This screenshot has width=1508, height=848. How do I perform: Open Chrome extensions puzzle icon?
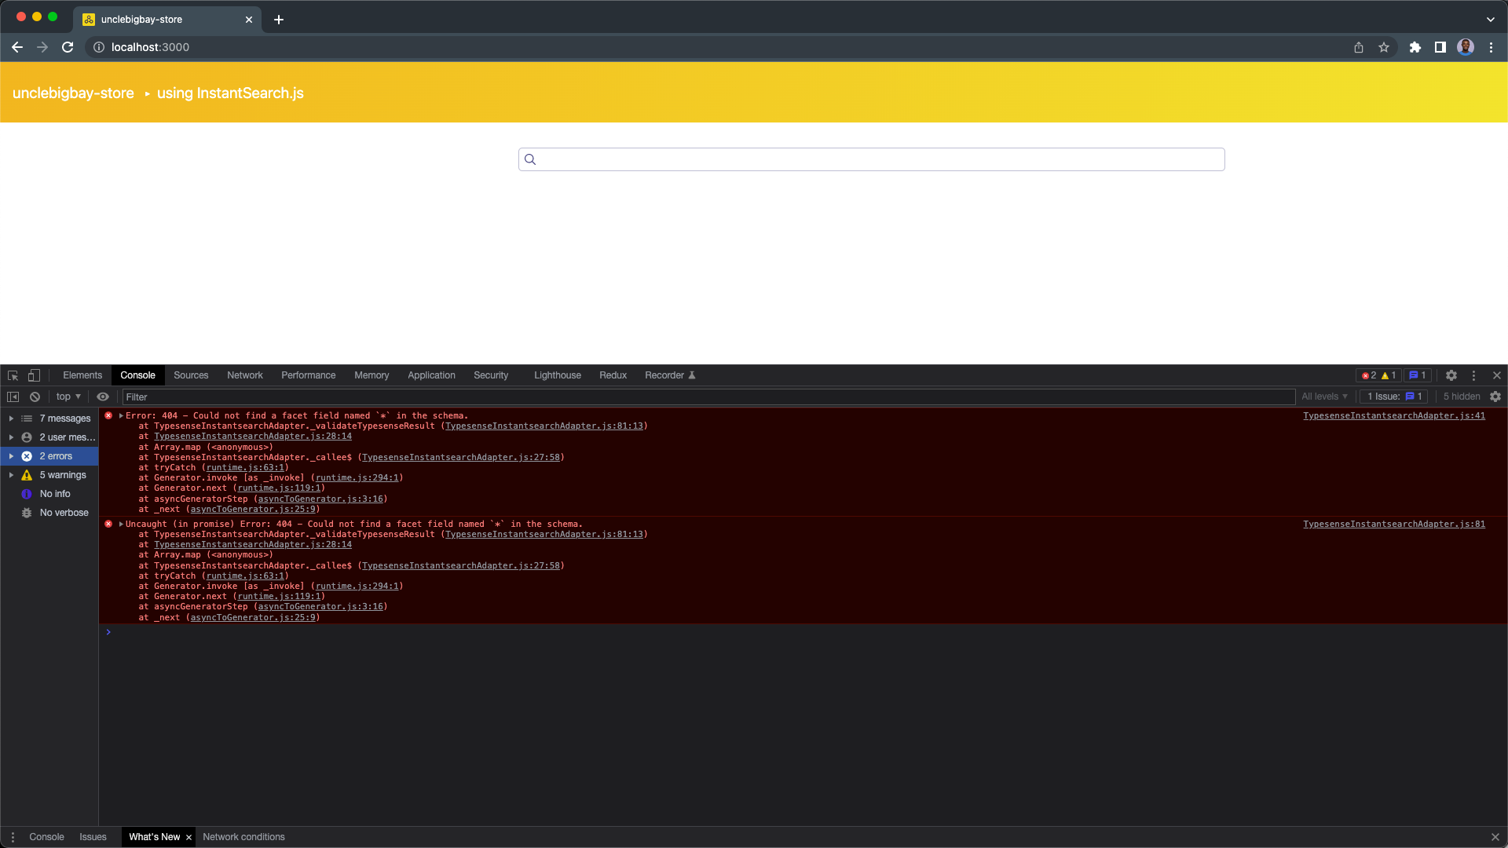pos(1415,47)
